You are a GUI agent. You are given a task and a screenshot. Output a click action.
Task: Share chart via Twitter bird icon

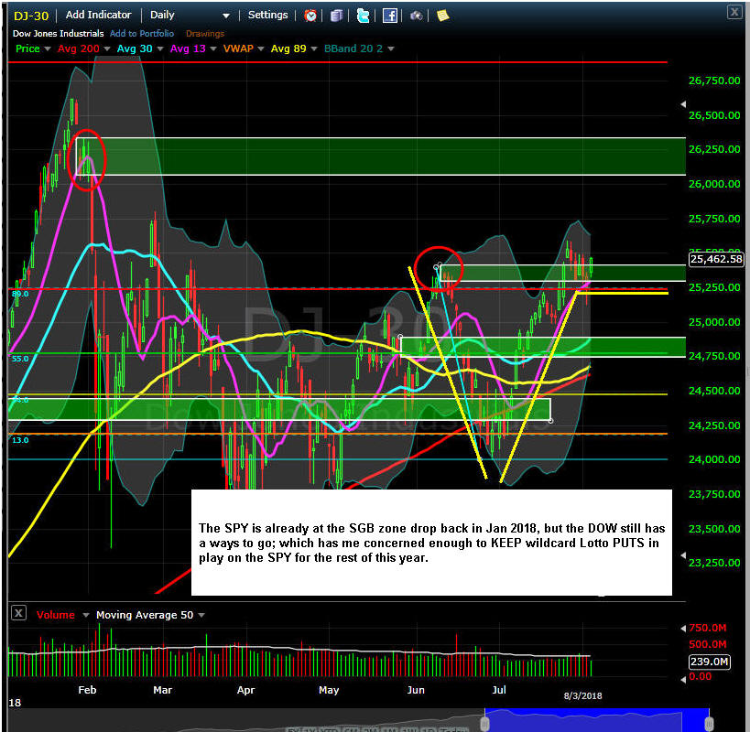pos(364,16)
